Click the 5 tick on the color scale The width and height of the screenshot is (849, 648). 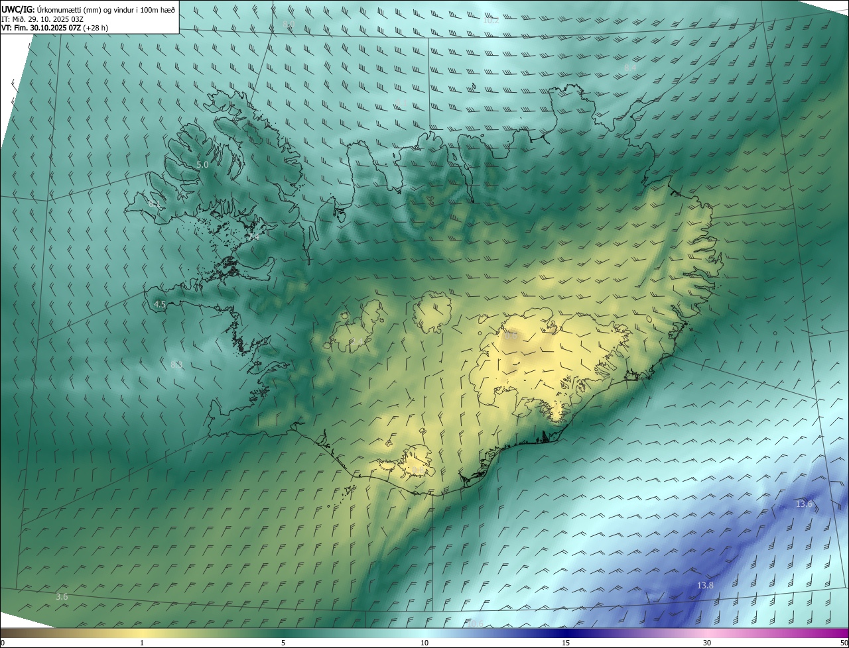click(x=283, y=643)
